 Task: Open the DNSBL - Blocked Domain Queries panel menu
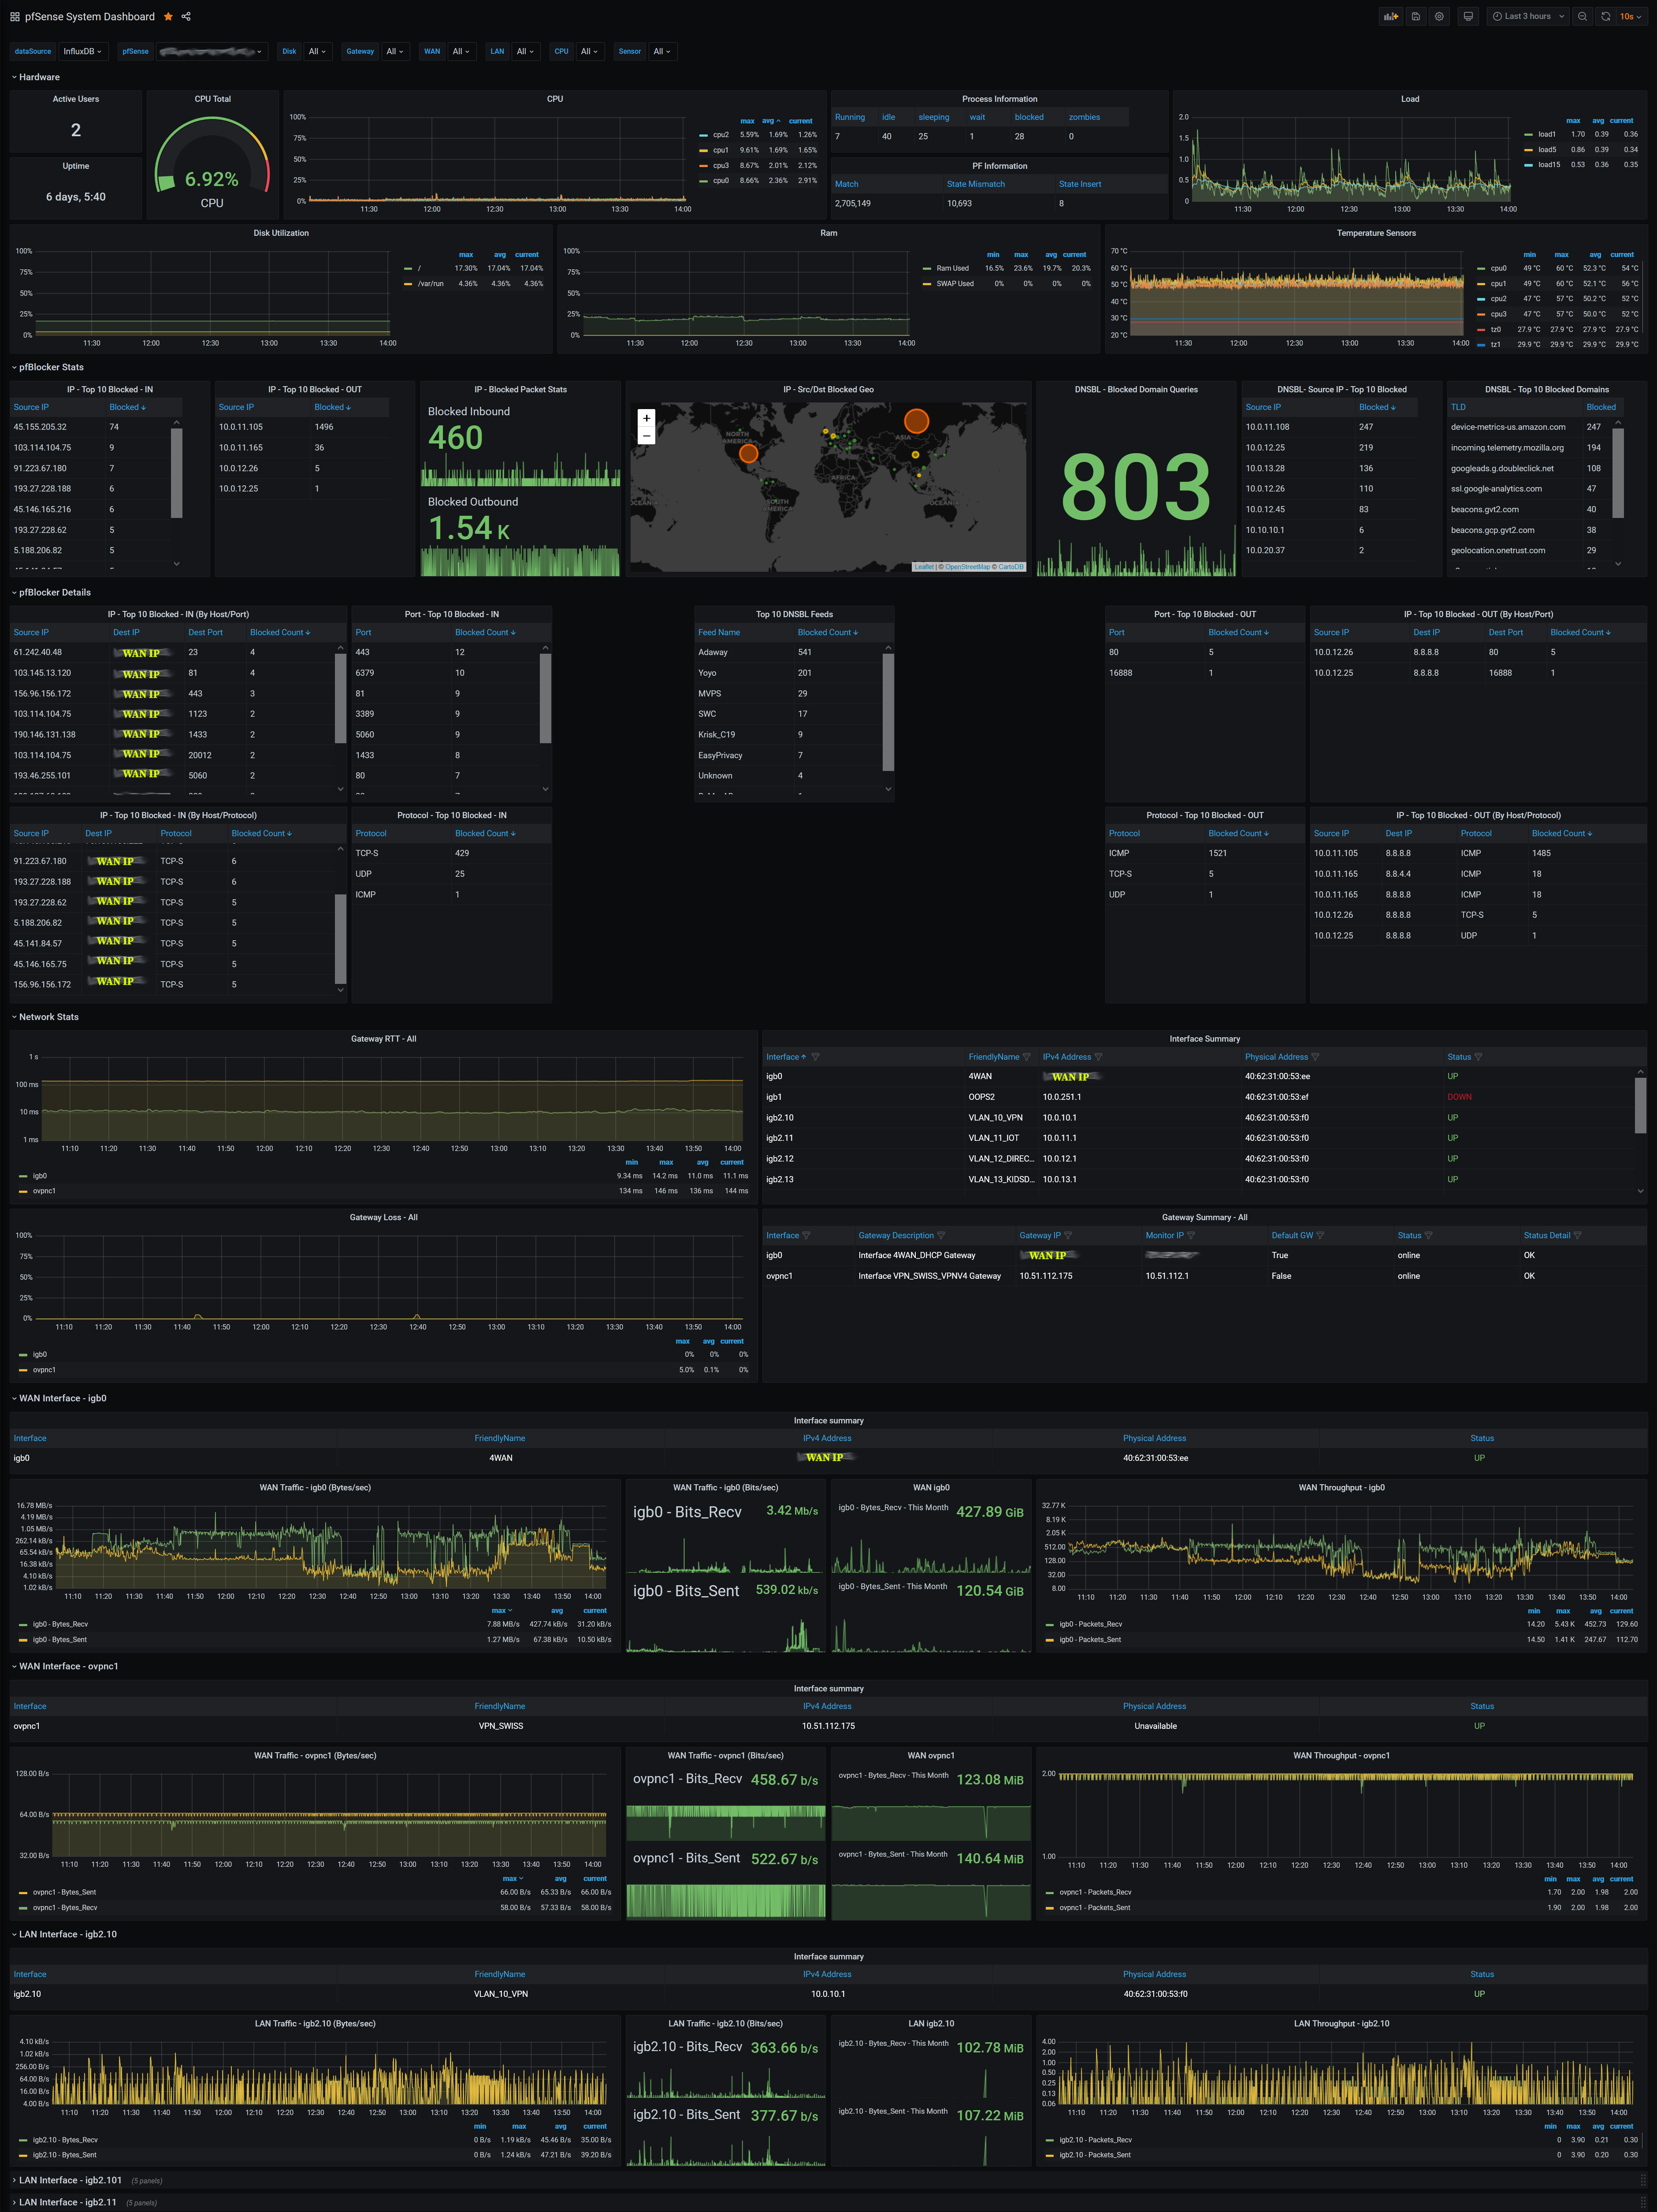1136,390
